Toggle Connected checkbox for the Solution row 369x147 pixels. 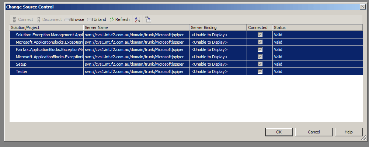click(260, 35)
